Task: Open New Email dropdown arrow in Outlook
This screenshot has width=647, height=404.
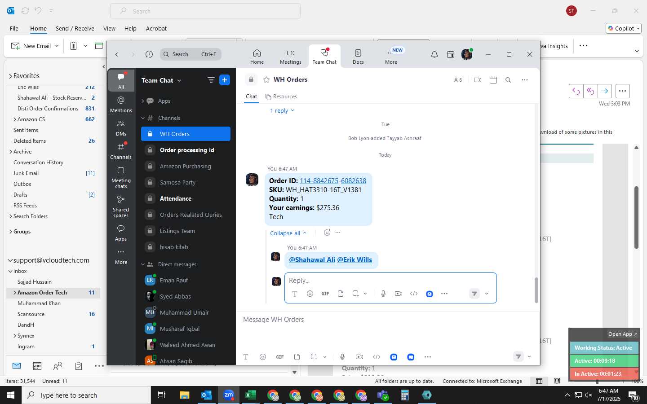Action: tap(57, 46)
